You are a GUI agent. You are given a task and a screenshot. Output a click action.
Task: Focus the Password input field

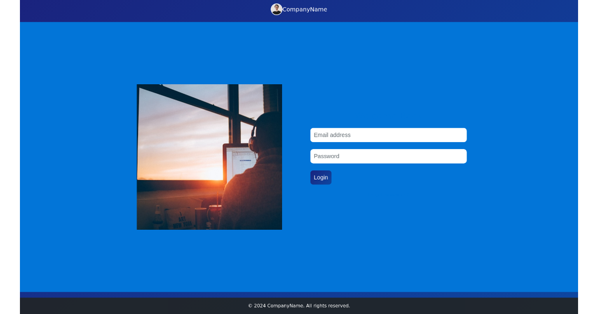pyautogui.click(x=388, y=156)
